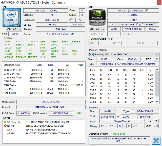Viewport: 162px width, 146px height.
Task: Expand the Samsung M471A2K43BB1-CRC module dropdown
Action: (124, 55)
